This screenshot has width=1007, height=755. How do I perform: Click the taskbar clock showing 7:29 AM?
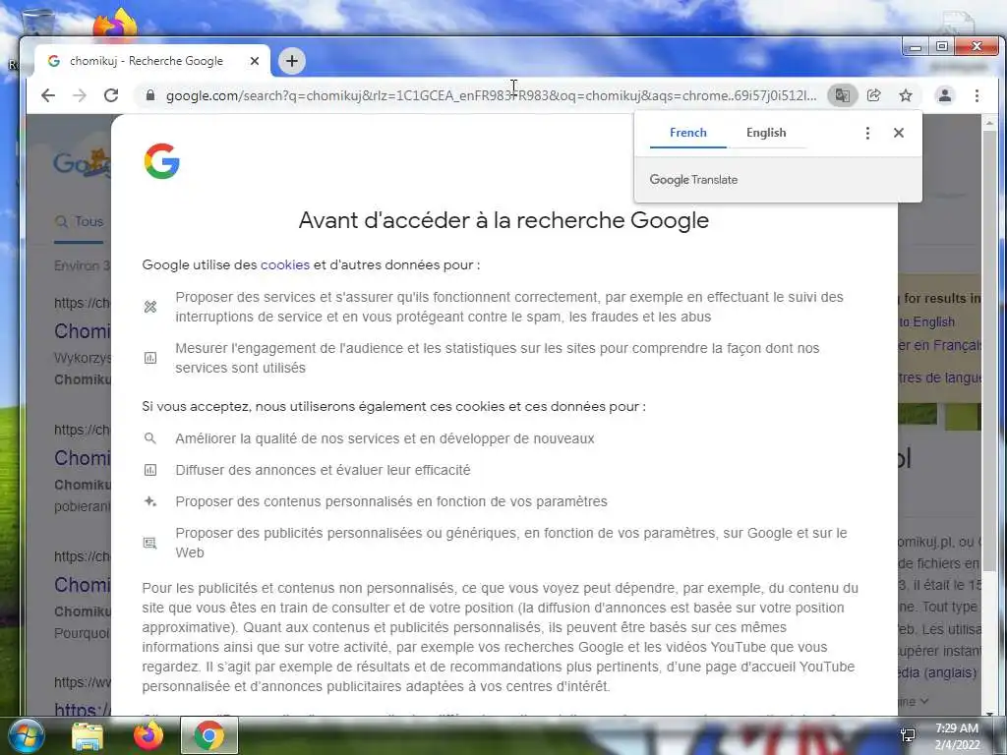[x=957, y=736]
